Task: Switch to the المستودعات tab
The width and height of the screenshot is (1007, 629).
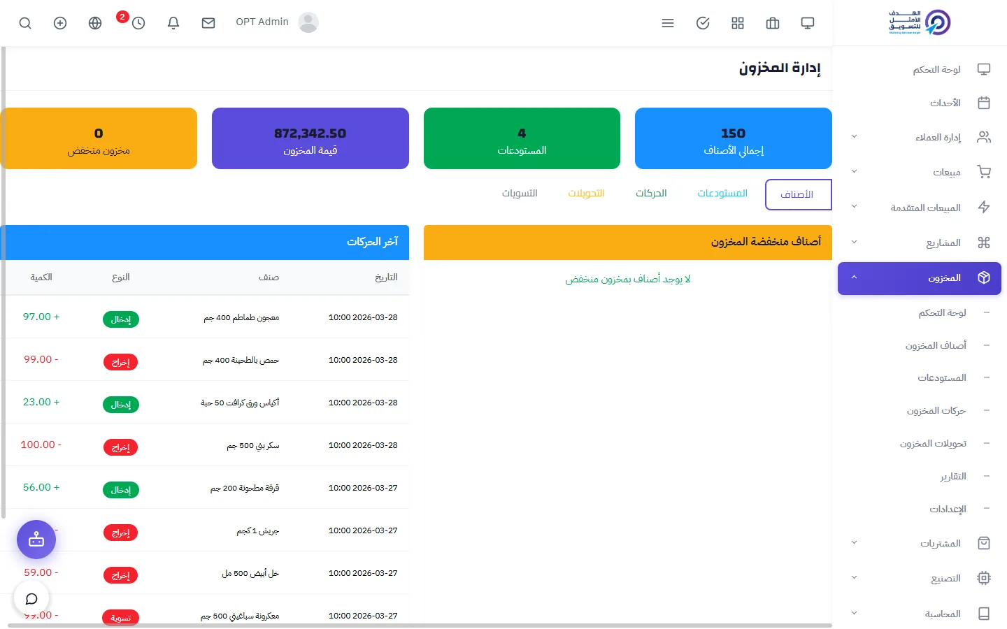Action: tap(722, 194)
